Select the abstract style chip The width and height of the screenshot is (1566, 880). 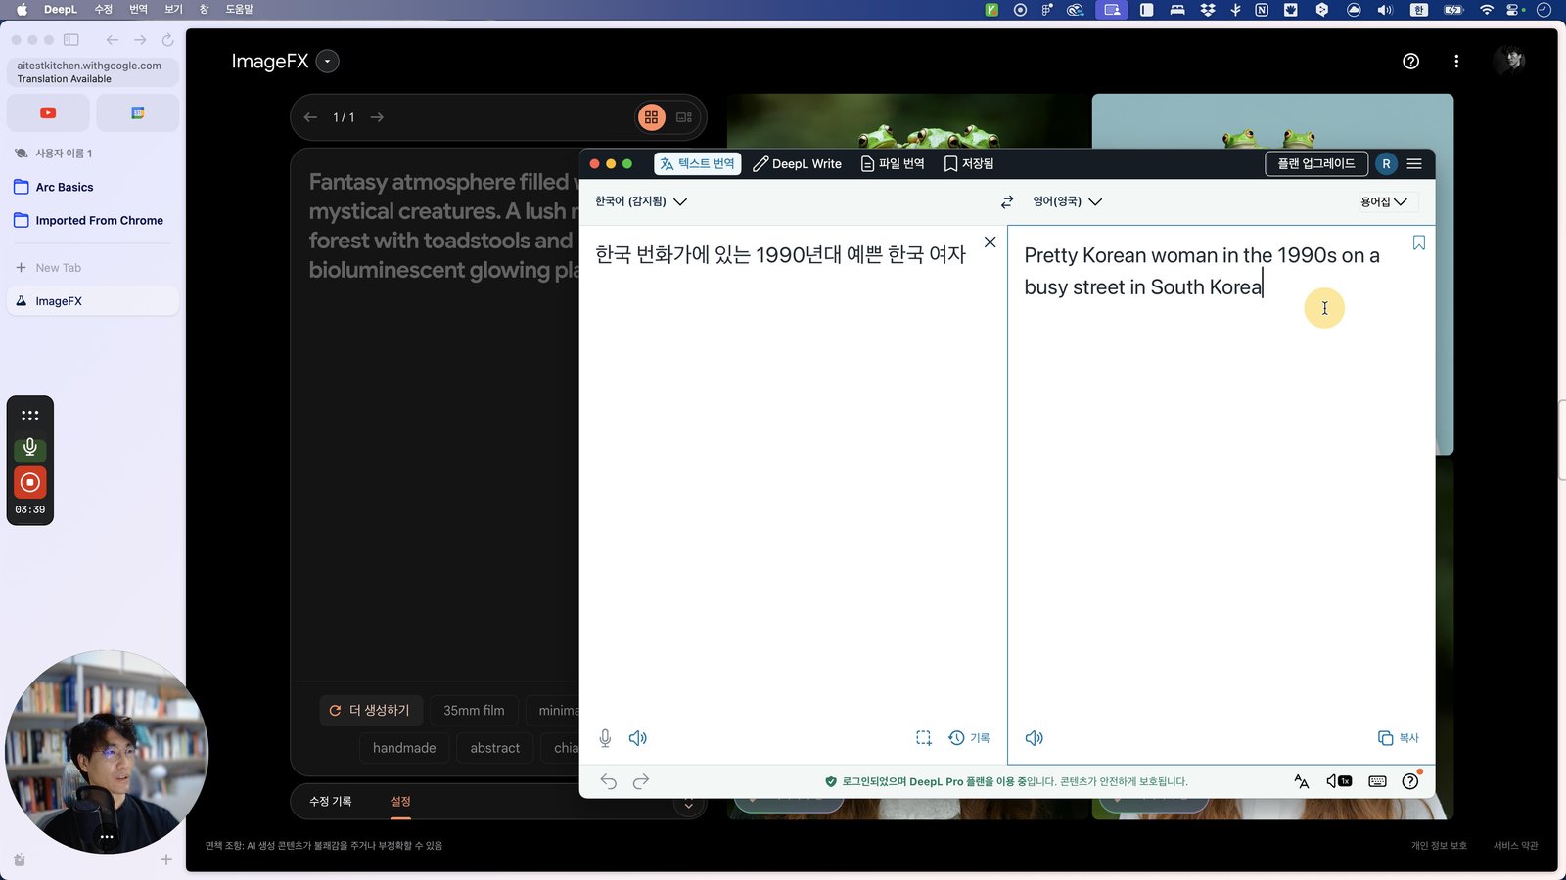pos(495,748)
